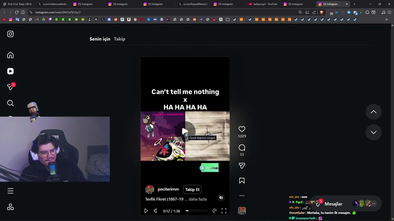Viewport: 394px width, 221px height.
Task: Open pociterimm's profile avatar
Action: pos(150,189)
